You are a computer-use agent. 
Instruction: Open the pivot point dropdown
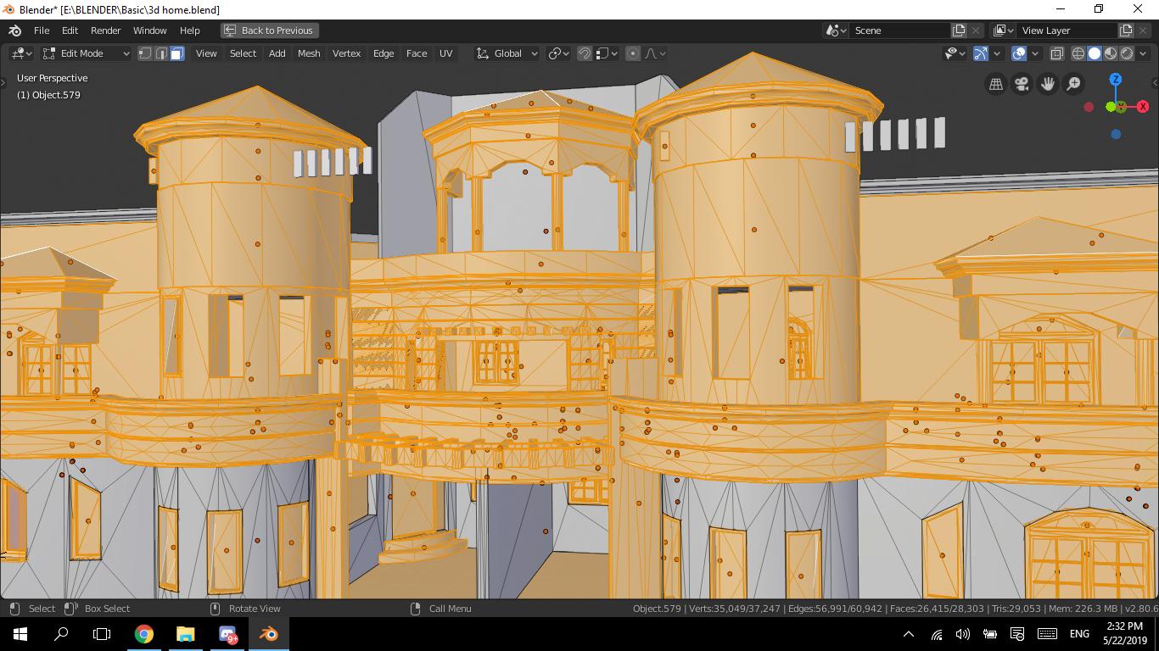tap(558, 53)
